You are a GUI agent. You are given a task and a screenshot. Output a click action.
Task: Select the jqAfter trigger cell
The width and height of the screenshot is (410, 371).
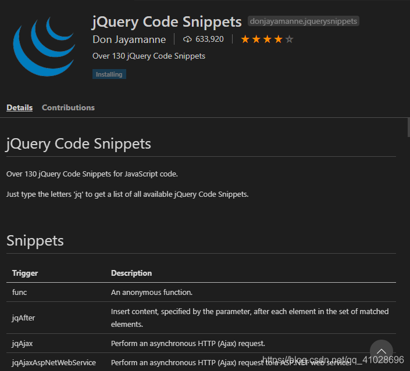click(23, 318)
